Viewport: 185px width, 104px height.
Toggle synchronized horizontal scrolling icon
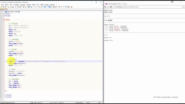[x=42, y=7]
